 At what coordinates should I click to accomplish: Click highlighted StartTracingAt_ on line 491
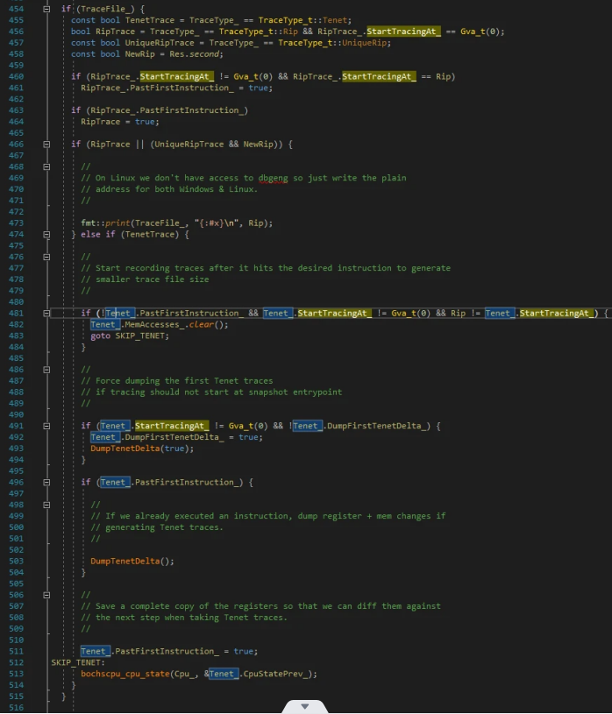tap(172, 426)
